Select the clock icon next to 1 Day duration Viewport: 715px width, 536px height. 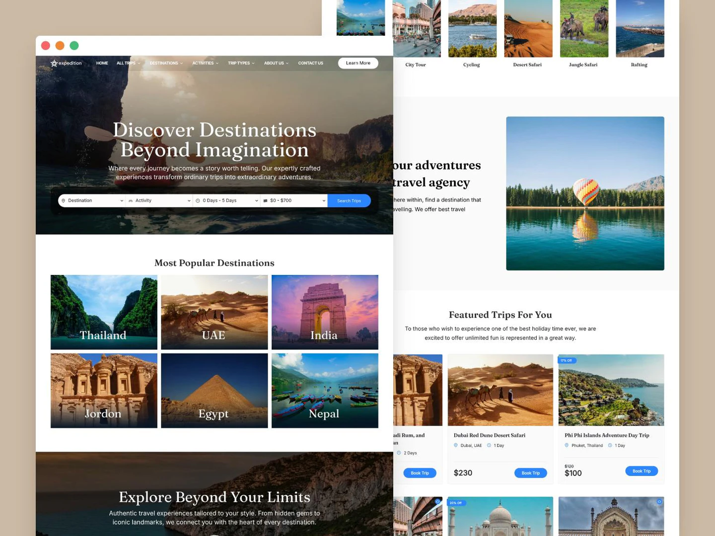488,445
